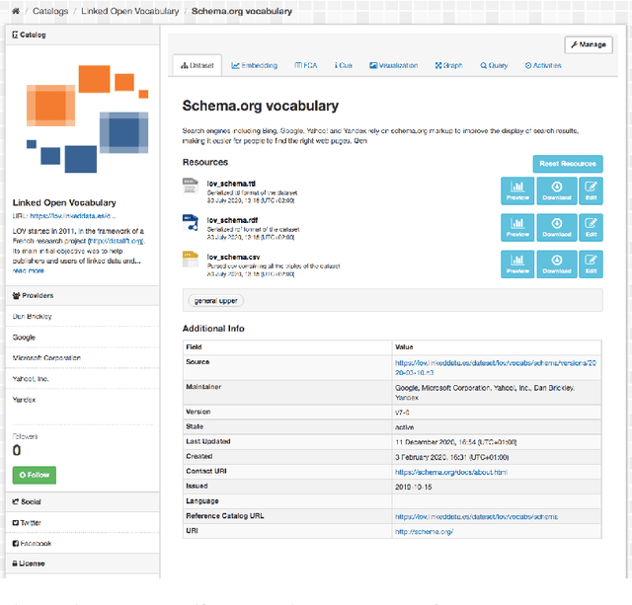The width and height of the screenshot is (632, 605).
Task: Select the Graph tab
Action: [x=447, y=65]
